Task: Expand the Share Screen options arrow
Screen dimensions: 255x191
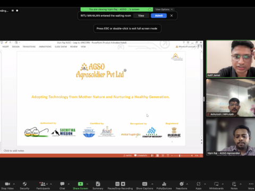Action: click(x=87, y=184)
